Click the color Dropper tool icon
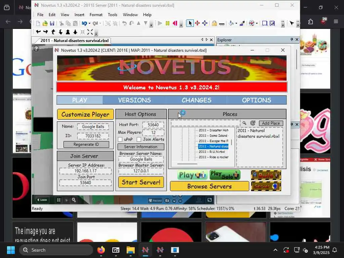 [242, 23]
